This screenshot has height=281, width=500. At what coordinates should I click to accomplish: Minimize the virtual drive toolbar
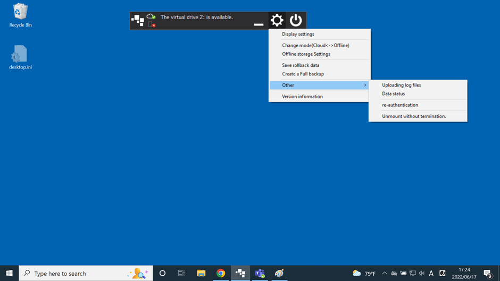point(259,24)
